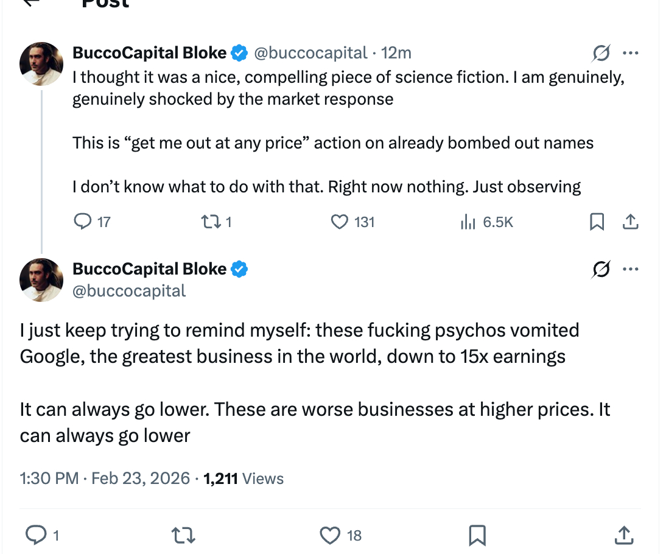Like the first post with 131 likes

pos(339,222)
